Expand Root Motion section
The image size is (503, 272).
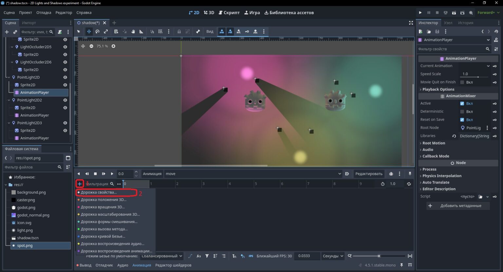tap(434, 143)
